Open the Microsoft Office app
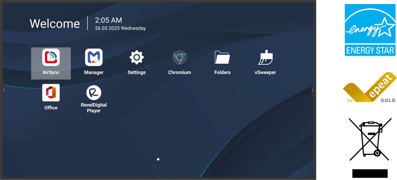Viewport: 397px width, 180px height. coord(51,93)
